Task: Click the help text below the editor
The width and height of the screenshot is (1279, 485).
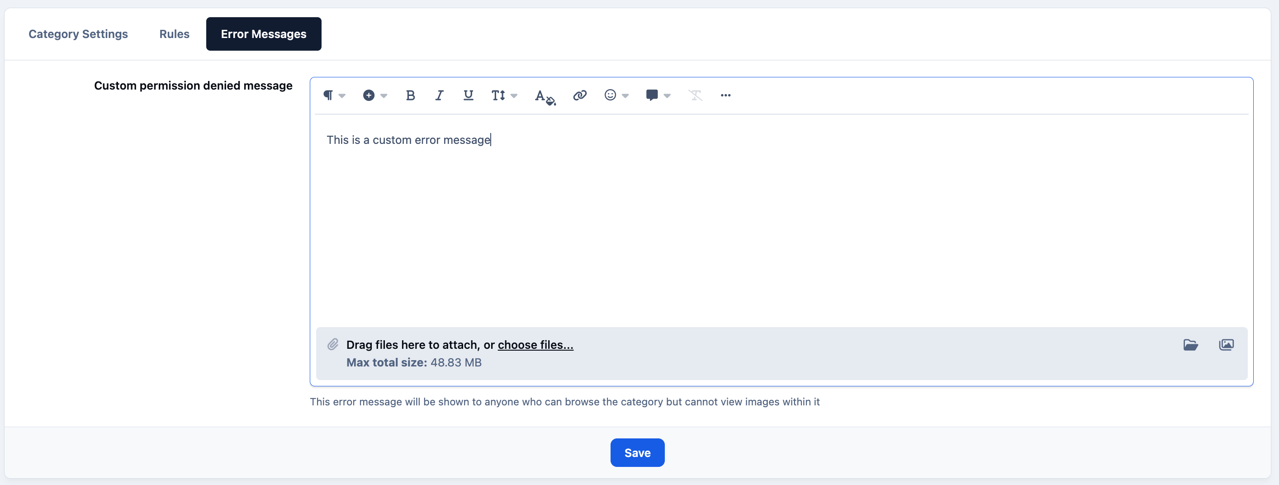Action: point(564,401)
